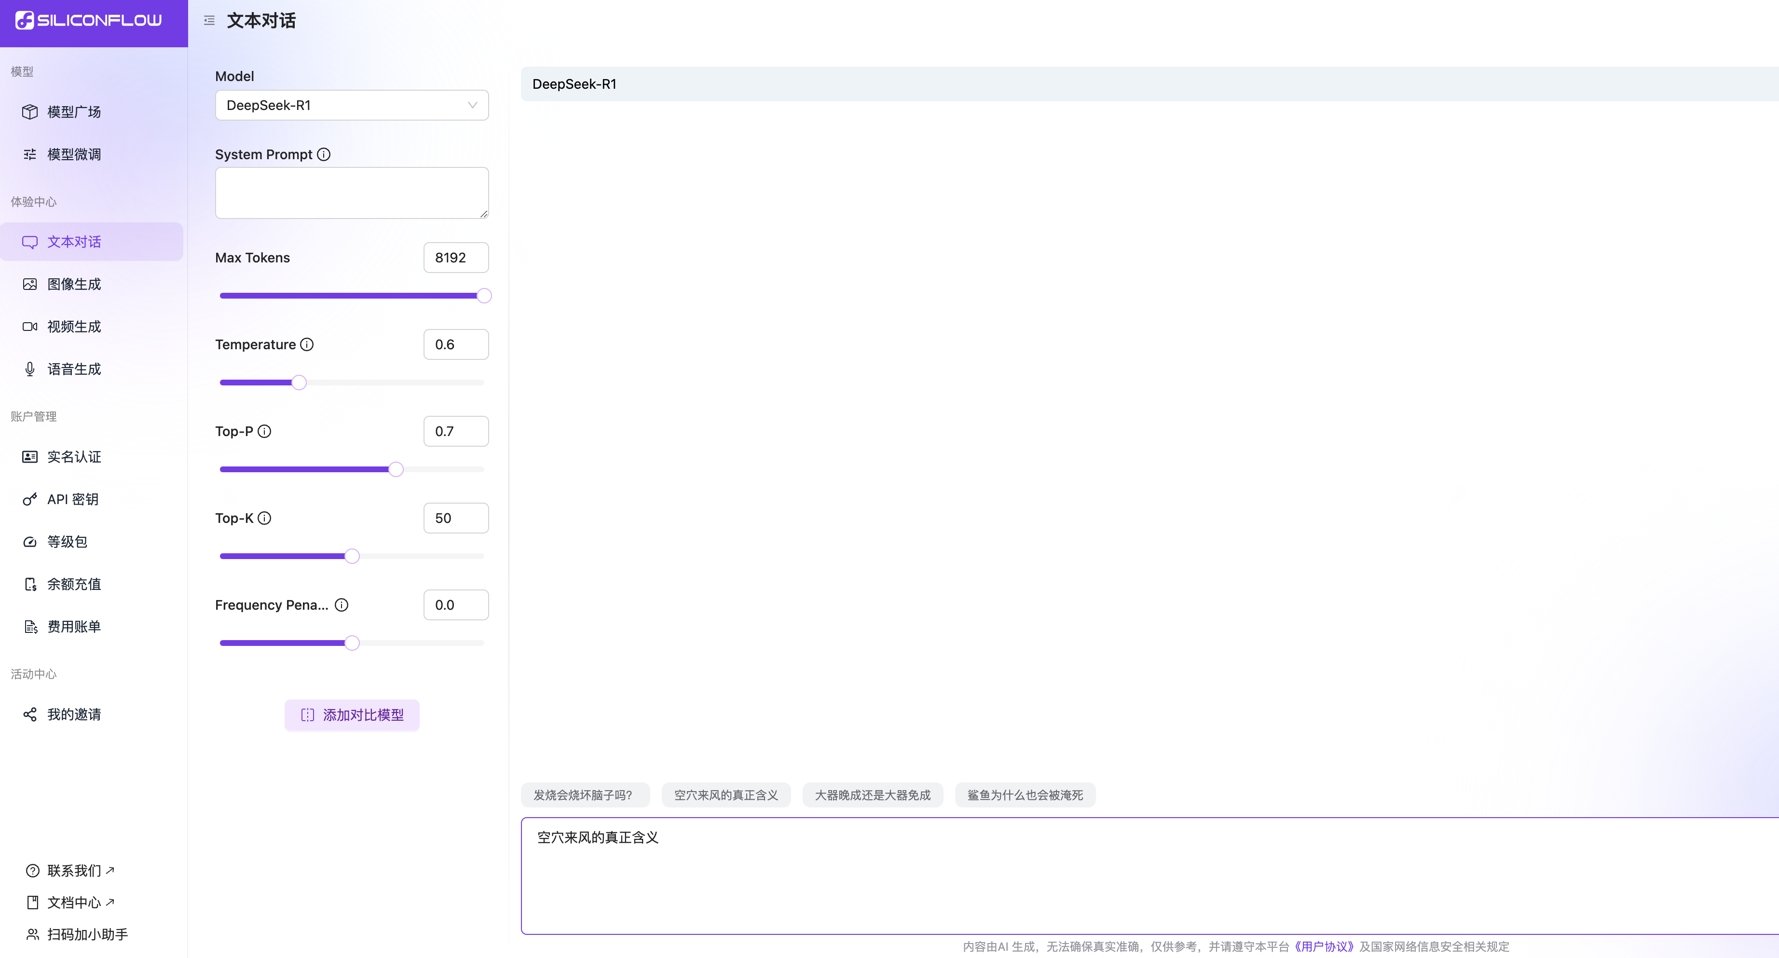Viewport: 1779px width, 958px height.
Task: Click Frequency Penalty info icon
Action: point(341,605)
